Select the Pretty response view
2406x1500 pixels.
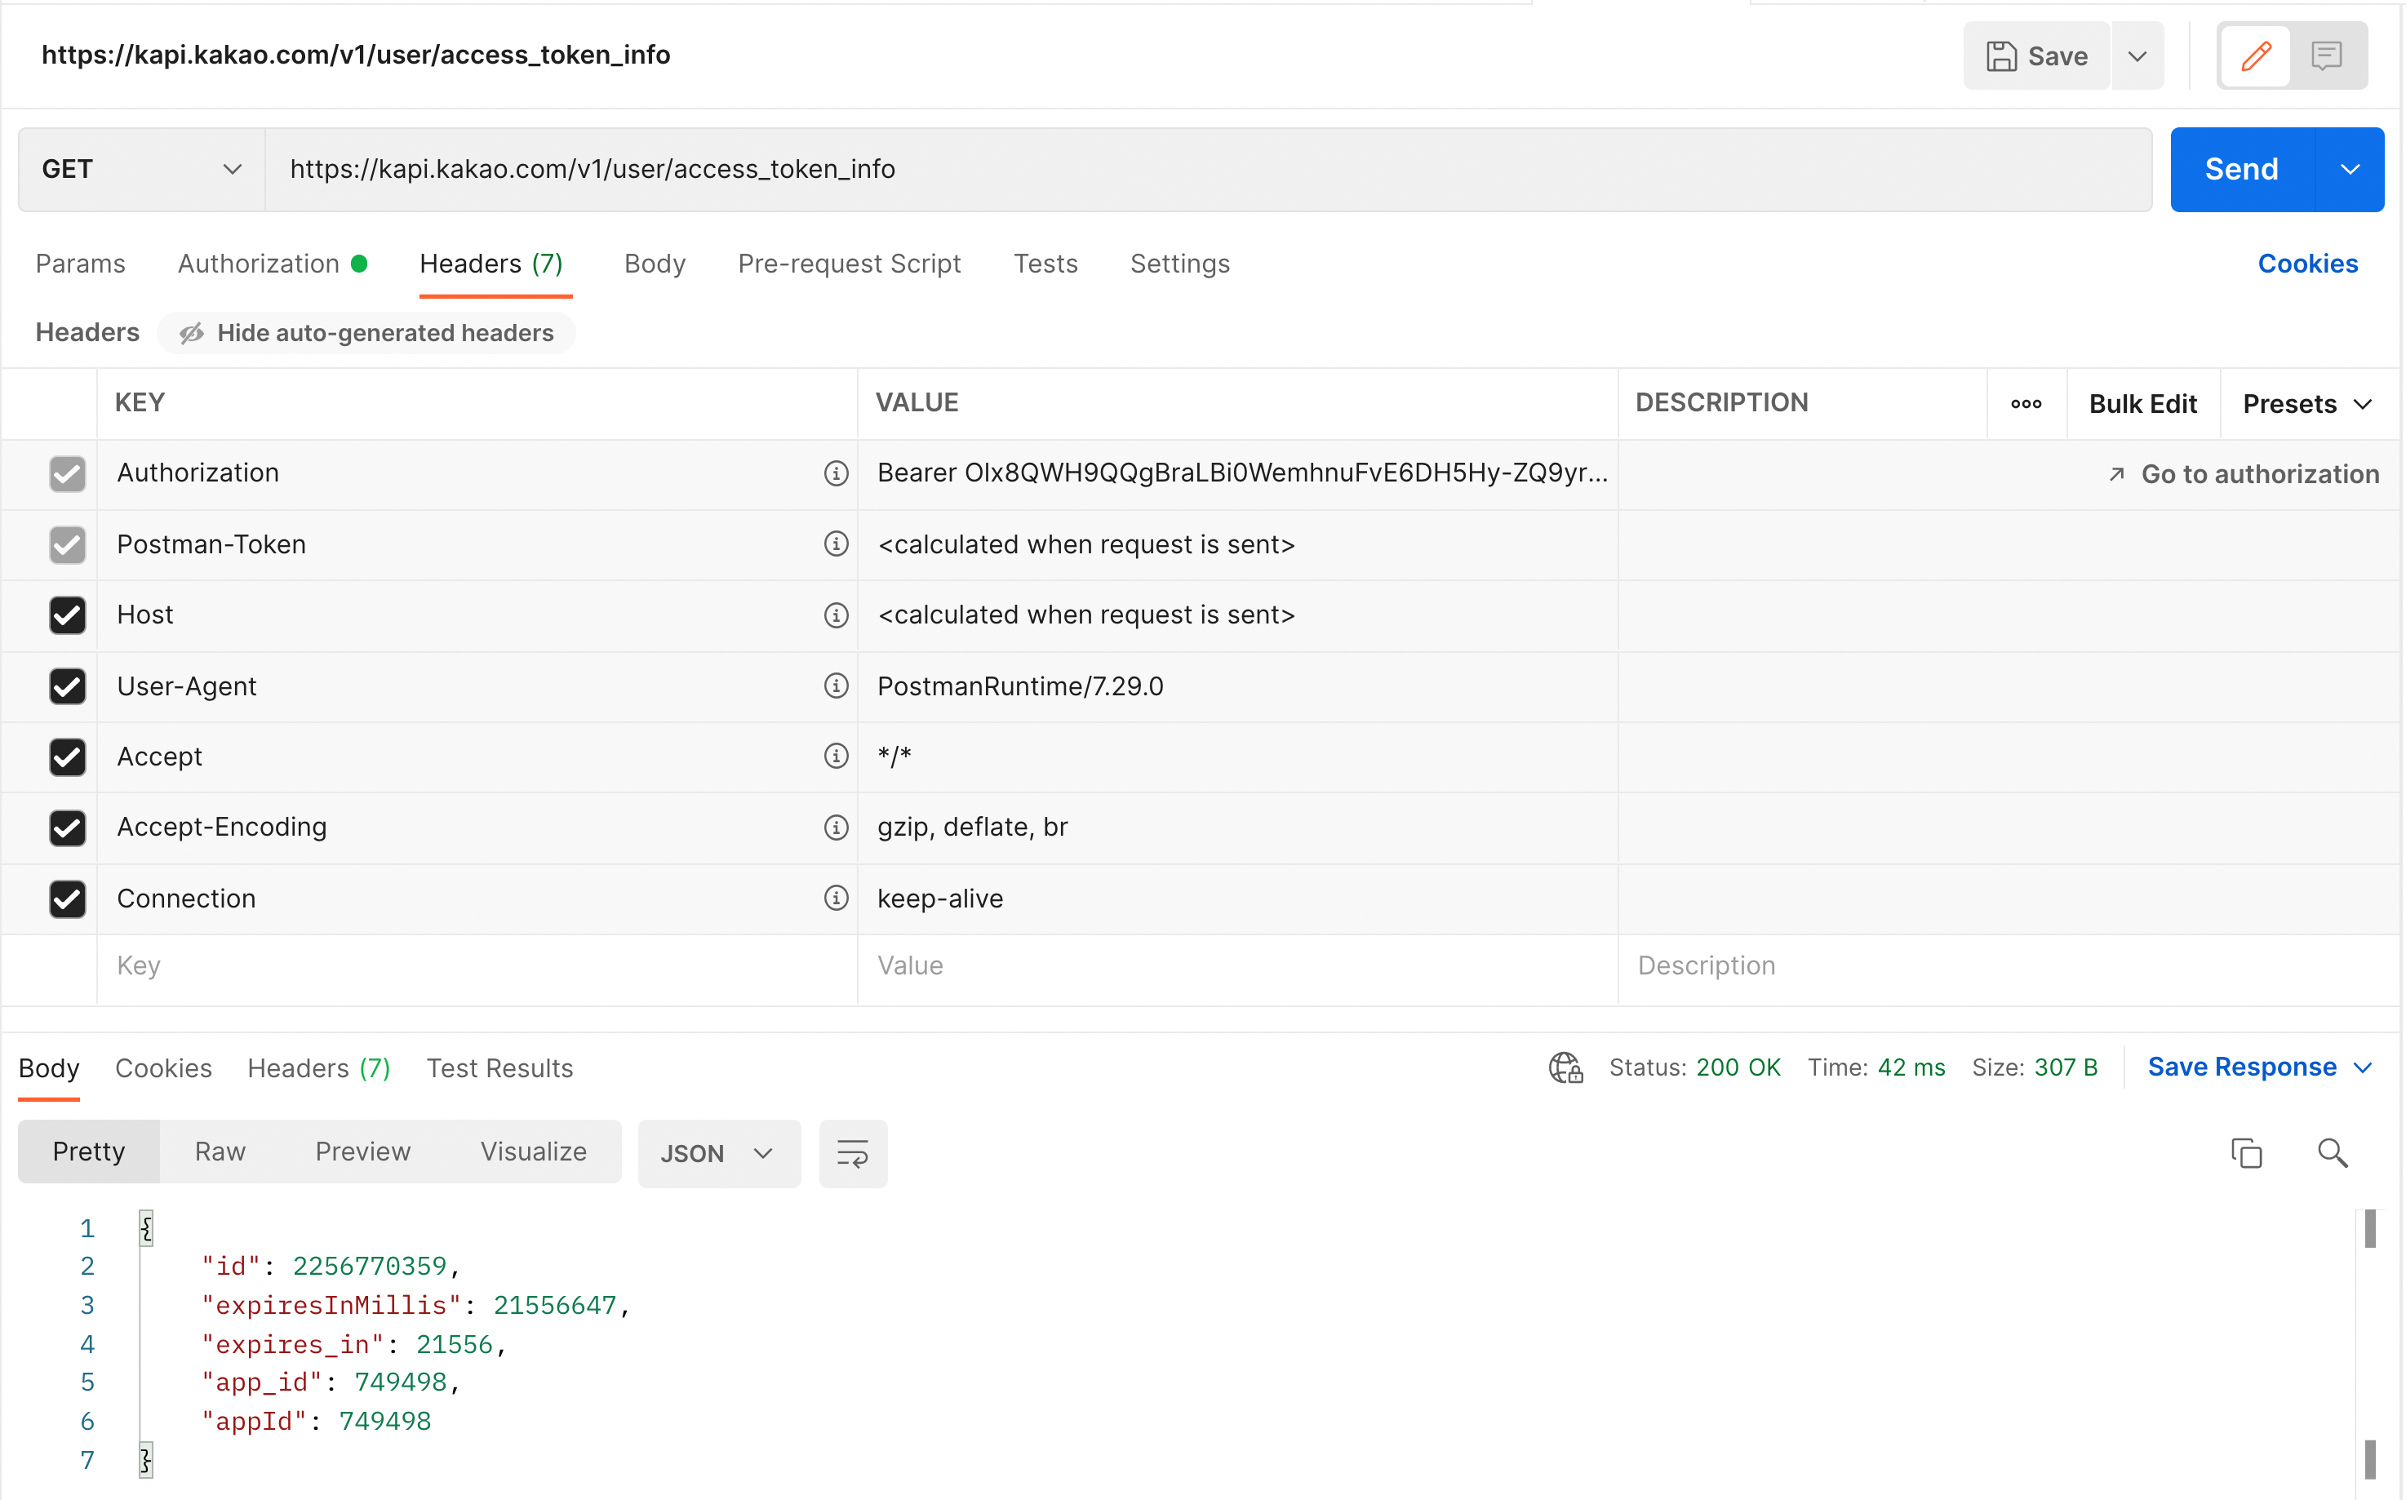[88, 1152]
